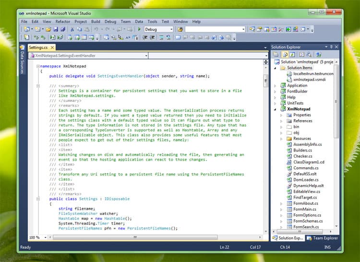Open the Refactor menu
Viewport: 360px width, 262px height.
[63, 22]
